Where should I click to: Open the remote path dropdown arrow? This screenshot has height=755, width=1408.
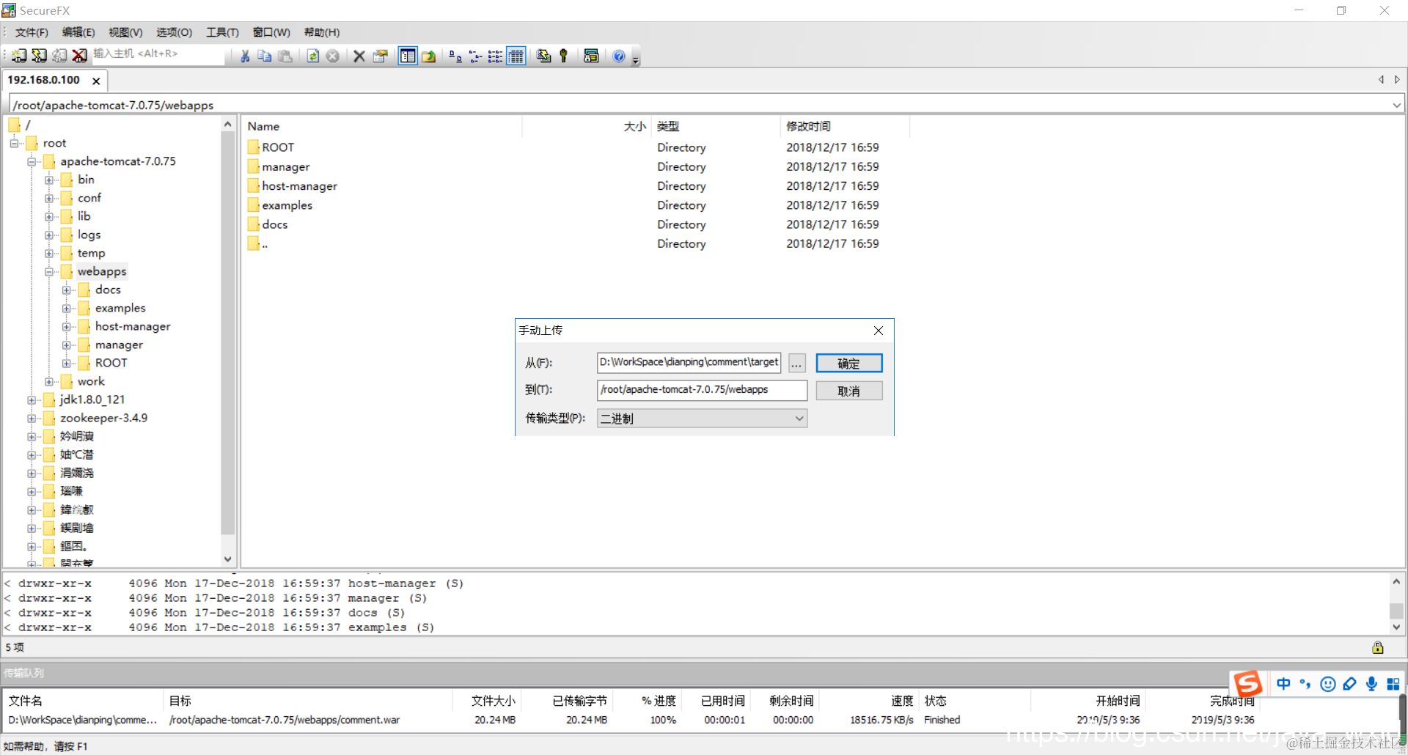pyautogui.click(x=1396, y=105)
